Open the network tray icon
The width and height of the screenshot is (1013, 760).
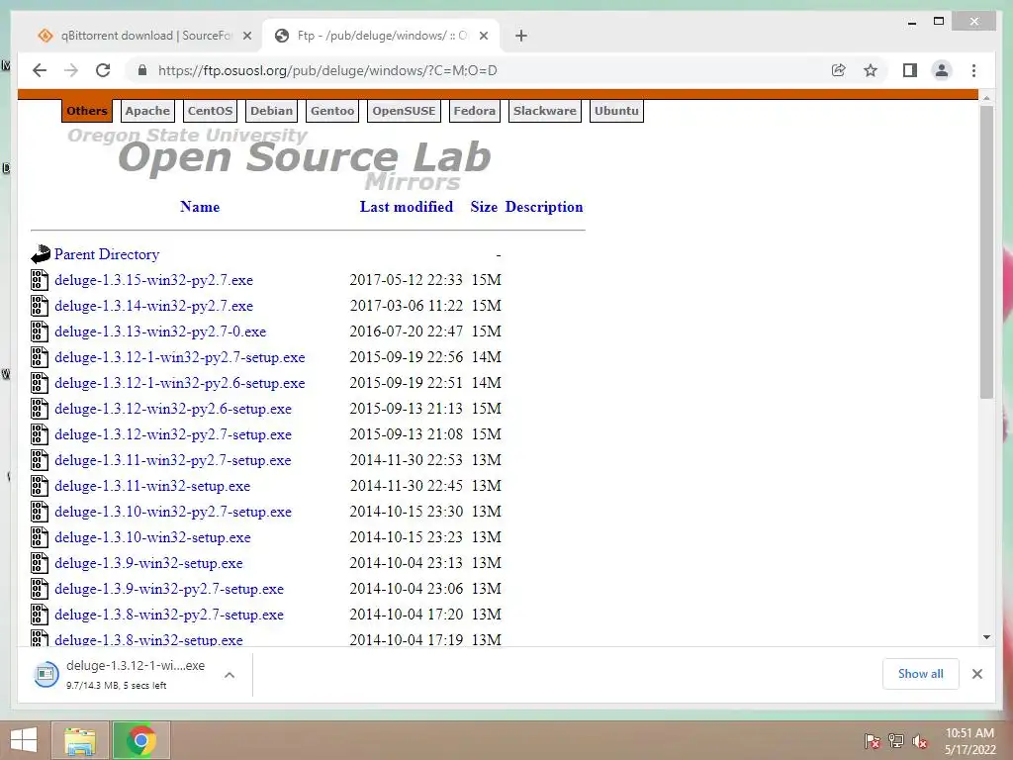[896, 740]
